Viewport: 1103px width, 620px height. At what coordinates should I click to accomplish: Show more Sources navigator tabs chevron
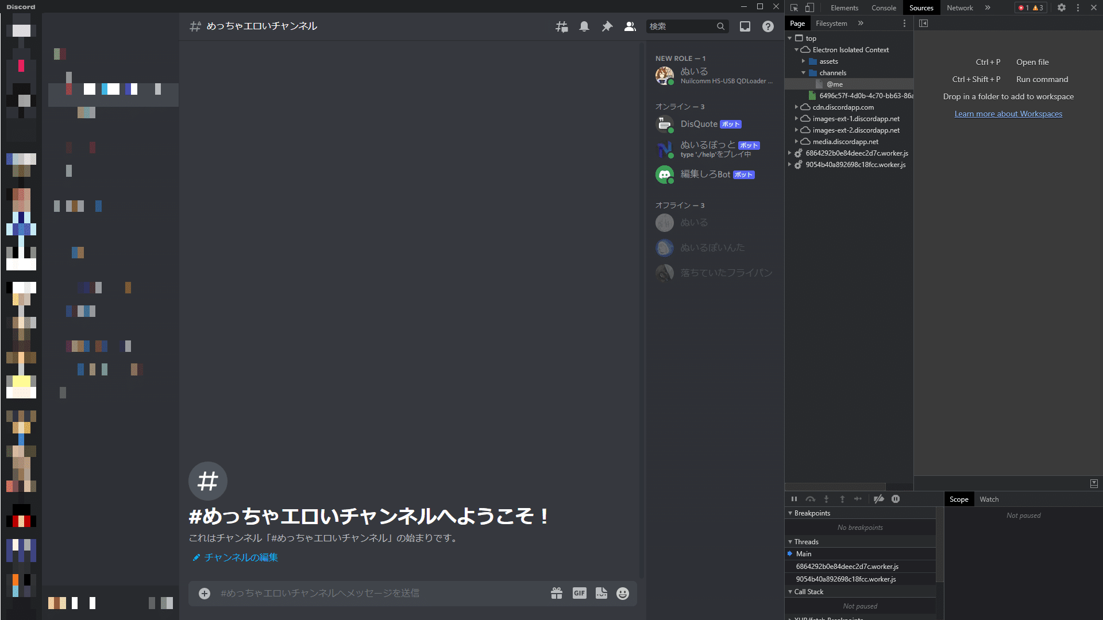pos(861,24)
